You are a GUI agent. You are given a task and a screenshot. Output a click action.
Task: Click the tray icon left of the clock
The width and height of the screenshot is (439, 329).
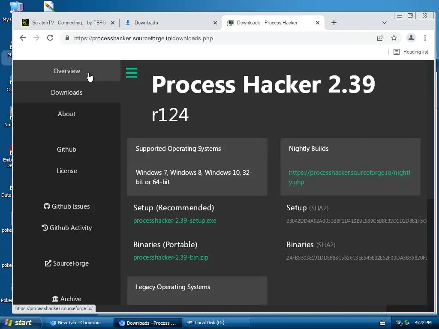407,323
